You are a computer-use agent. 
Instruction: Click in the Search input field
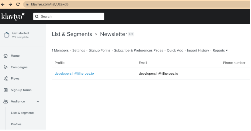pos(71,17)
